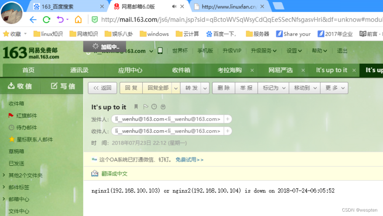Switch to the 通讯录 tab
The width and height of the screenshot is (383, 216).
pos(79,70)
